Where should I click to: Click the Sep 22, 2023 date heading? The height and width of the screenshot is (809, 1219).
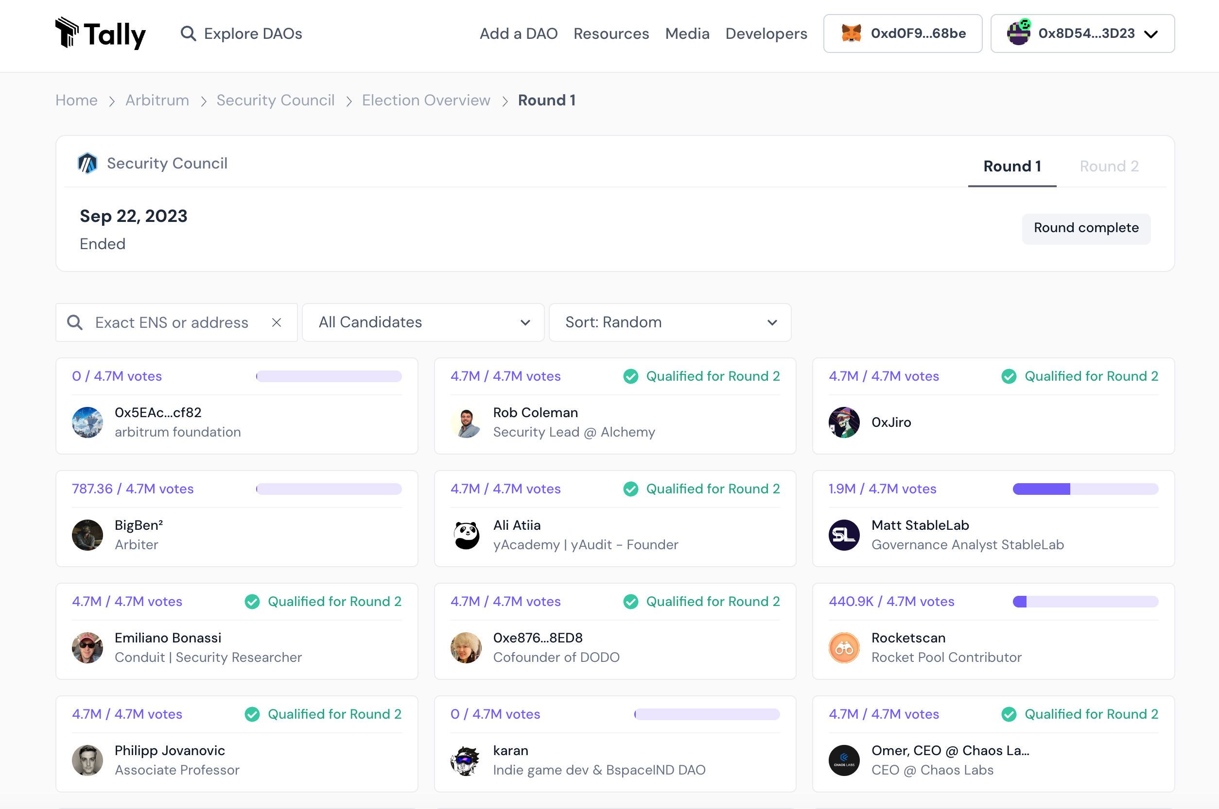133,216
